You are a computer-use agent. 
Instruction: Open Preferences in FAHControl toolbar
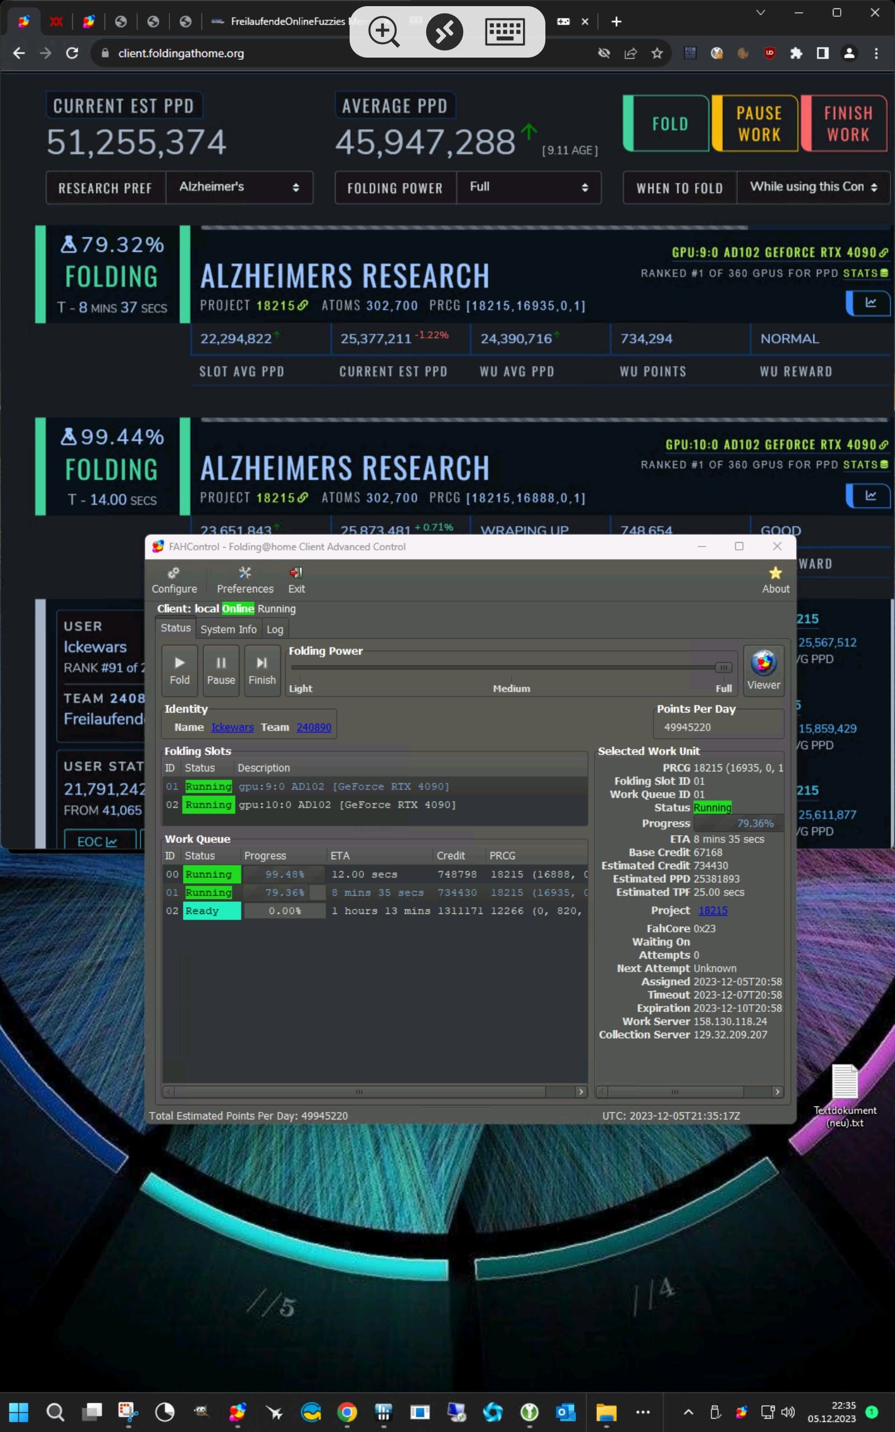coord(245,580)
